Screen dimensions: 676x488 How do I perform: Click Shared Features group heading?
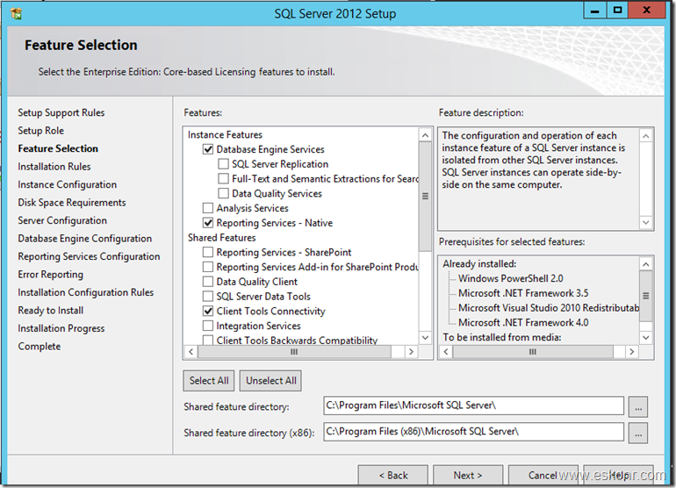click(x=221, y=238)
